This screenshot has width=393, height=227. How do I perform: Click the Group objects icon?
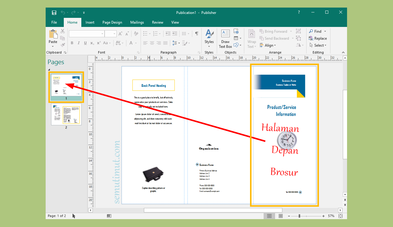[x=298, y=31]
